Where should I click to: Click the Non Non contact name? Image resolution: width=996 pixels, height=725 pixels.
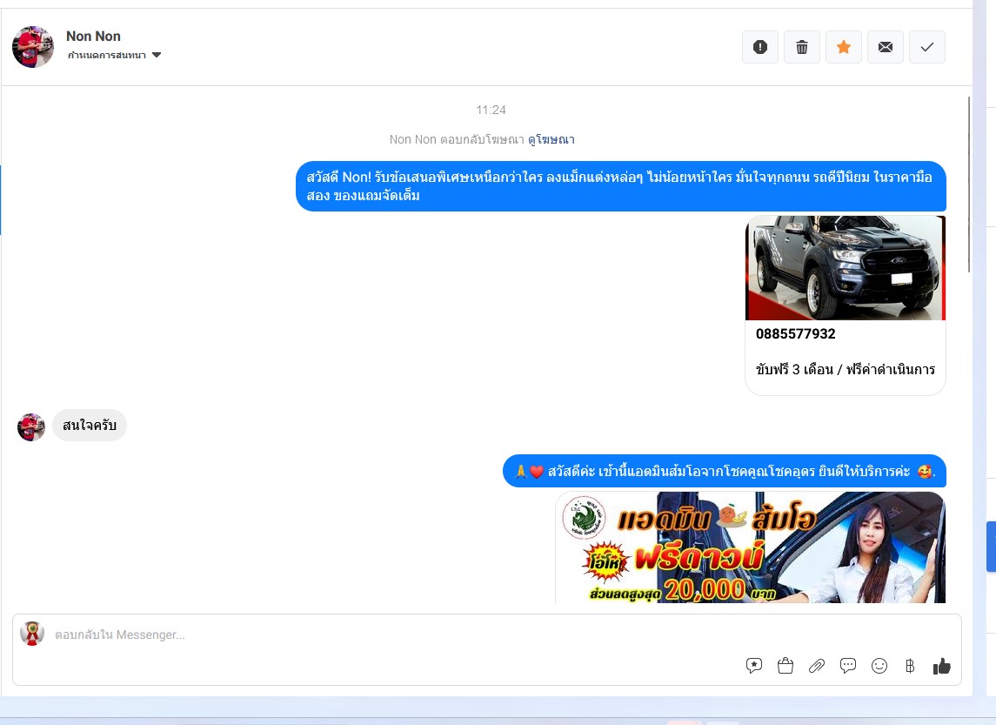pos(93,37)
